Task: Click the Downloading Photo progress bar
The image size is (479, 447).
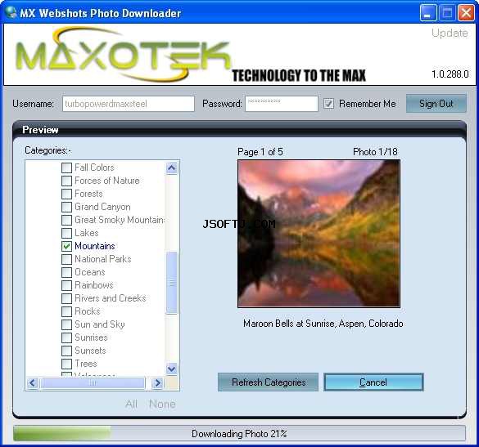Action: click(239, 433)
